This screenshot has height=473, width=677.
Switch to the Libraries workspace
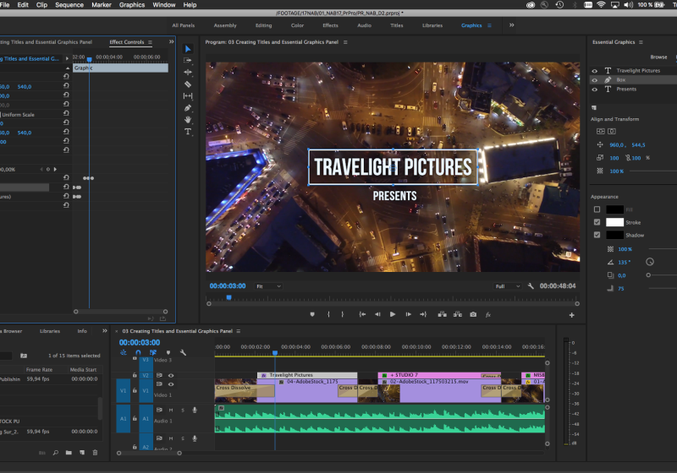point(432,25)
